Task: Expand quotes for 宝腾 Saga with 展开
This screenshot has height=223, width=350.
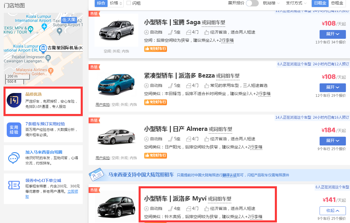Action: 332,34
